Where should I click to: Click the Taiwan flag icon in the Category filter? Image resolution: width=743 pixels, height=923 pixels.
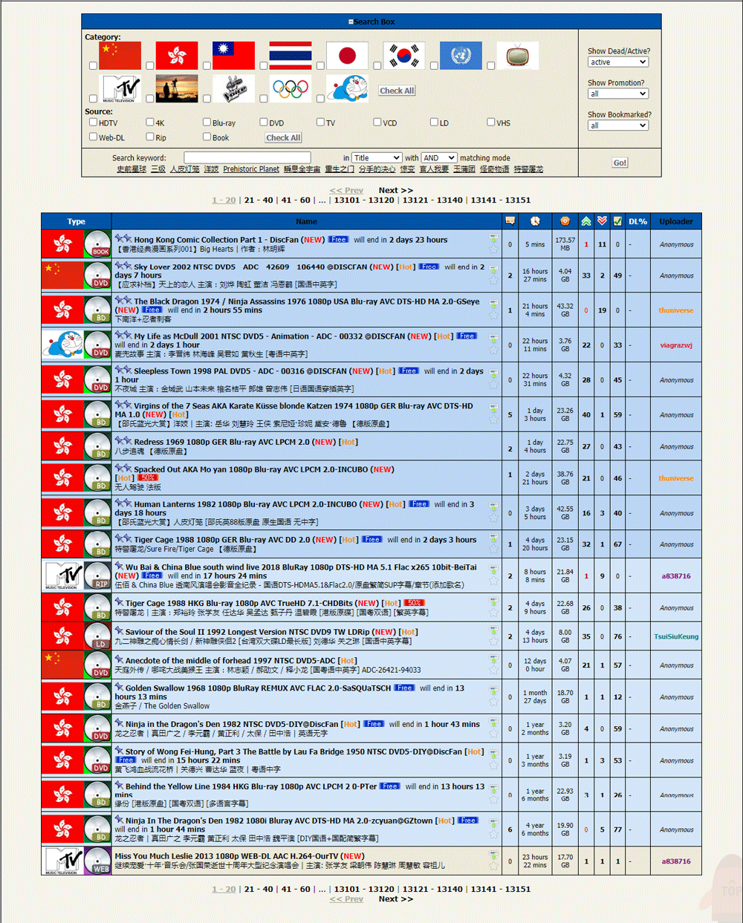(233, 56)
